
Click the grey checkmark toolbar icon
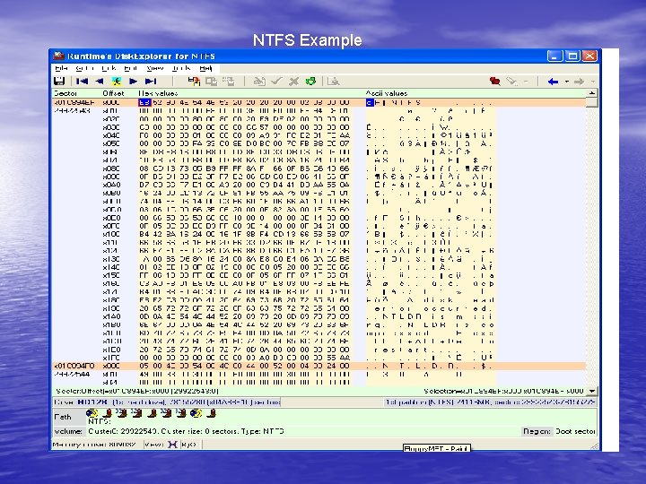point(276,81)
